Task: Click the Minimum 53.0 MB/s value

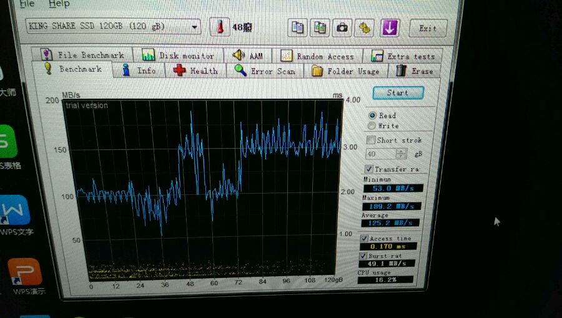Action: click(x=393, y=188)
